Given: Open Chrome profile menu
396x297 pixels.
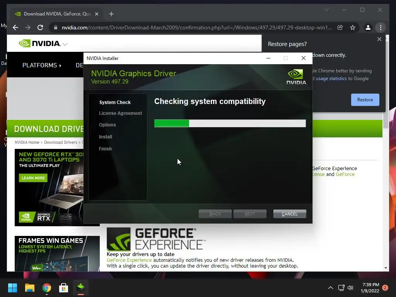Looking at the screenshot, I should 368,27.
